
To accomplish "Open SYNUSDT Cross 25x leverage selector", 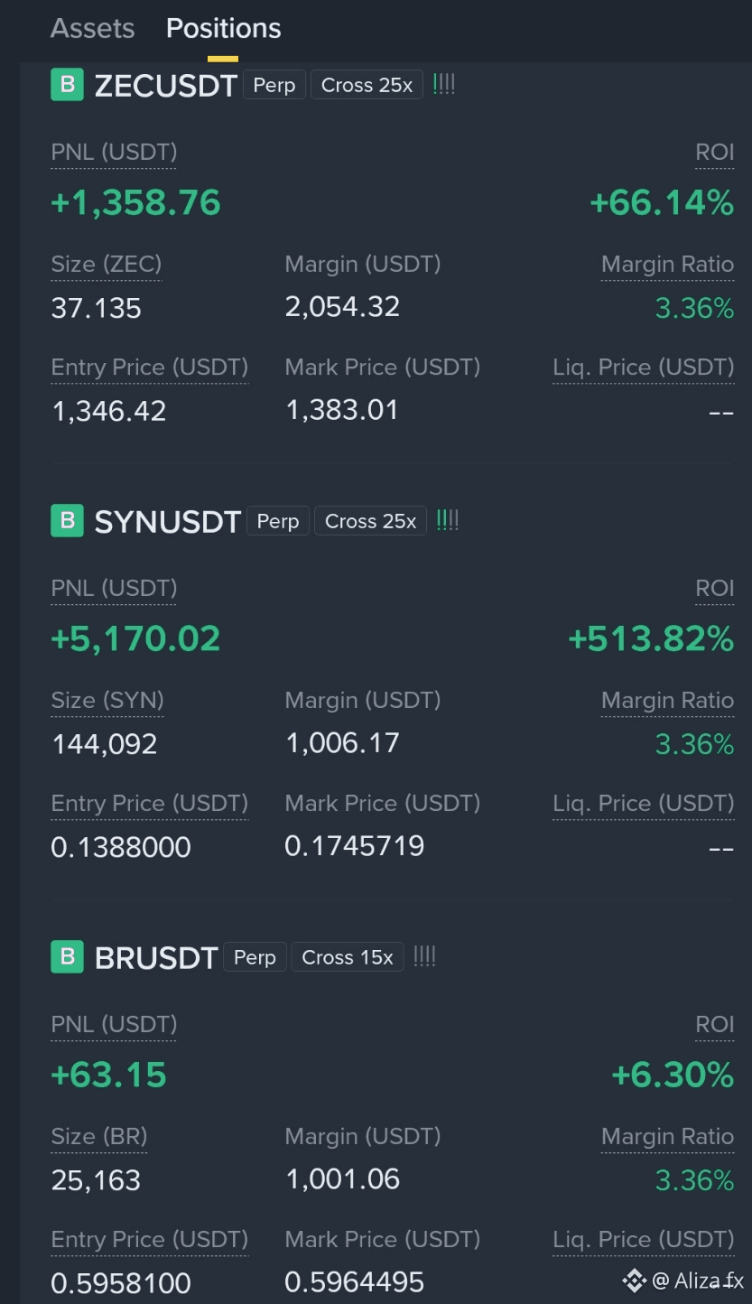I will coord(370,521).
